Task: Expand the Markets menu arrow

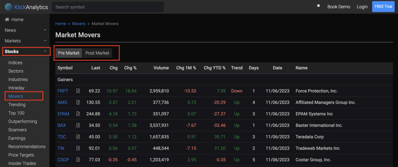Action: [x=45, y=41]
